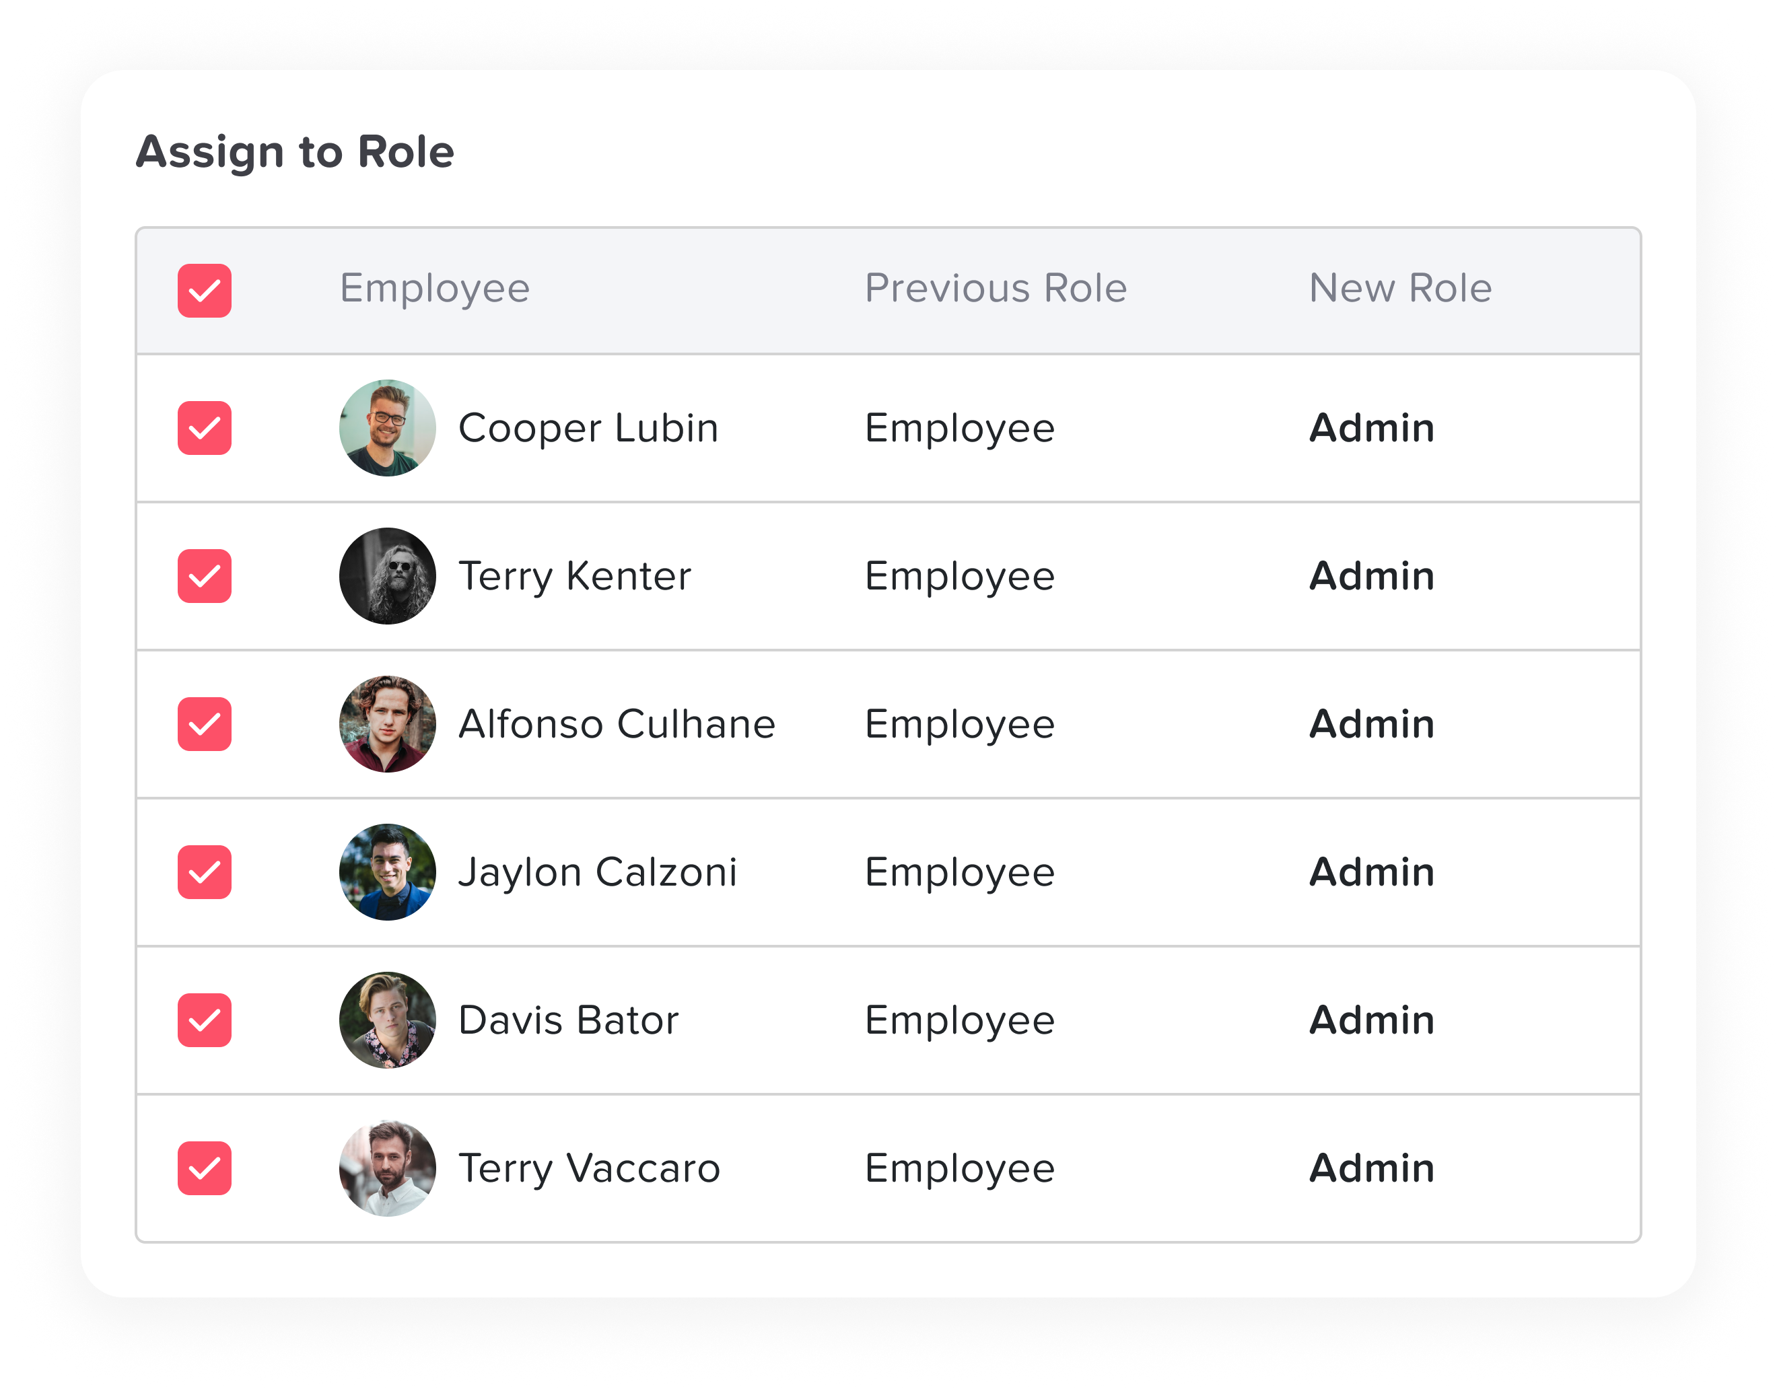Click the New Role column header
1777x1389 pixels.
point(1399,288)
